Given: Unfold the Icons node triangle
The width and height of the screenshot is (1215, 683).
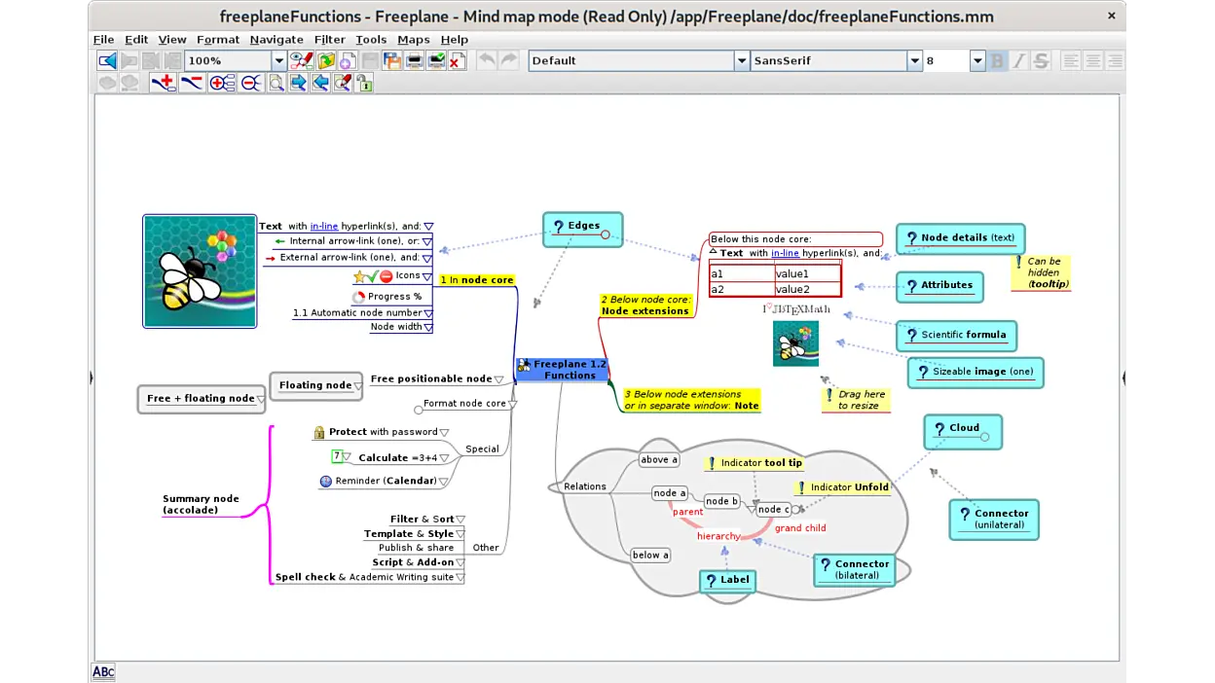Looking at the screenshot, I should [x=426, y=276].
